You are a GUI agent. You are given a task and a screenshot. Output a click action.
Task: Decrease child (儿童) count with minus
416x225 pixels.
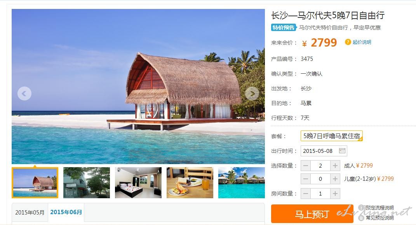click(x=306, y=179)
